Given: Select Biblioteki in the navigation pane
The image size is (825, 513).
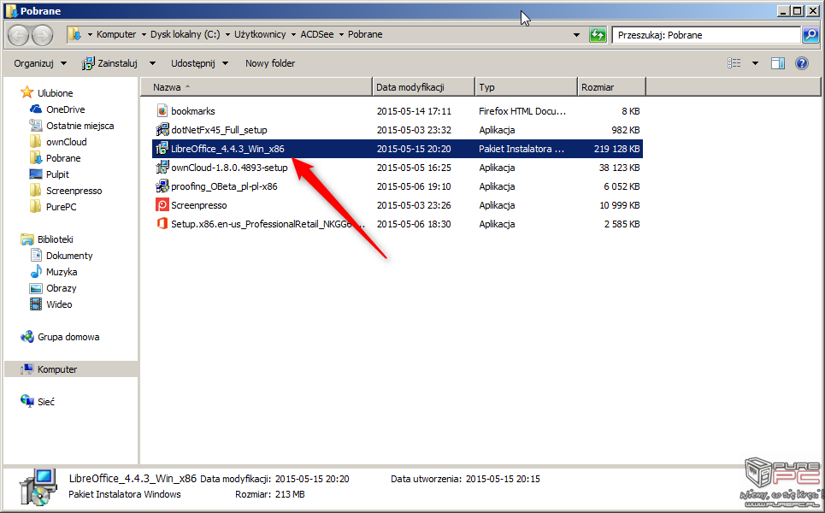Looking at the screenshot, I should coord(56,239).
